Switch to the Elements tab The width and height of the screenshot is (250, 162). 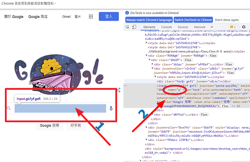[x=149, y=27]
